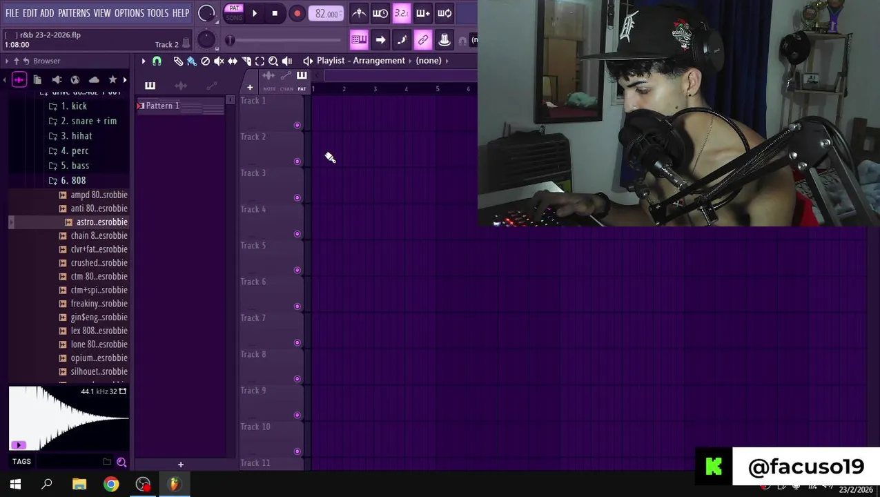Toggle loop recording icon
This screenshot has height=497, width=880.
point(444,13)
